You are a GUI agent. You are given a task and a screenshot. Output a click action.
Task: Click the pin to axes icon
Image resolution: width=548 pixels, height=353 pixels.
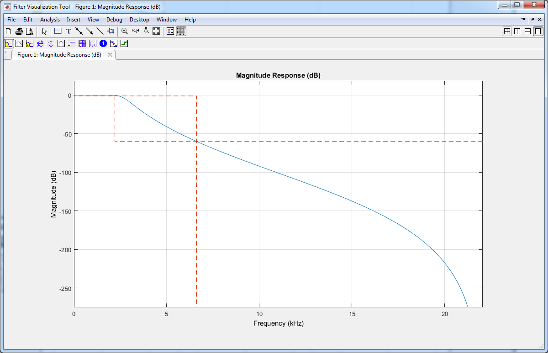pyautogui.click(x=111, y=32)
